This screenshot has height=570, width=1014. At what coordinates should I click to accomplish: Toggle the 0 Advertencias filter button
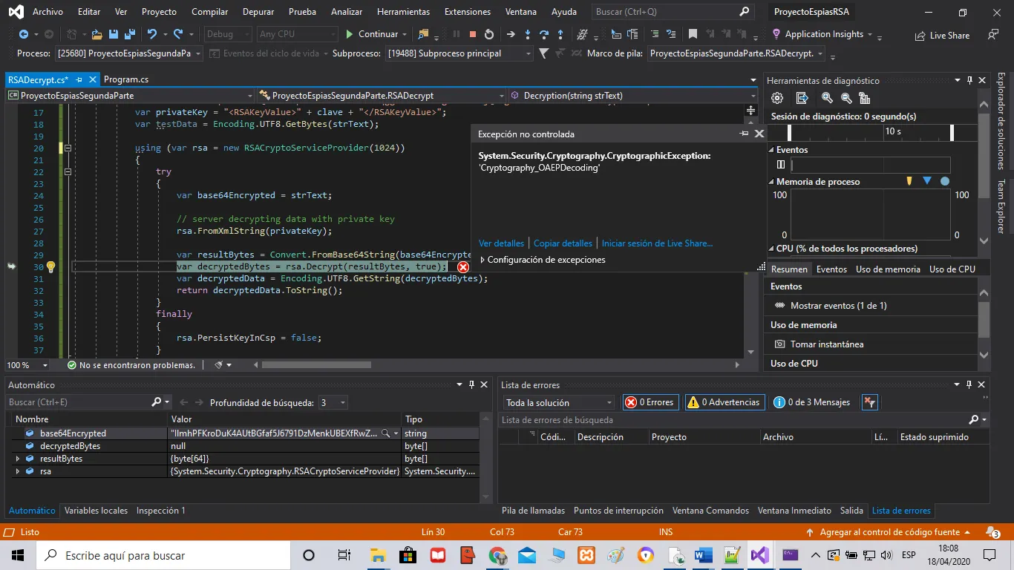[724, 402]
